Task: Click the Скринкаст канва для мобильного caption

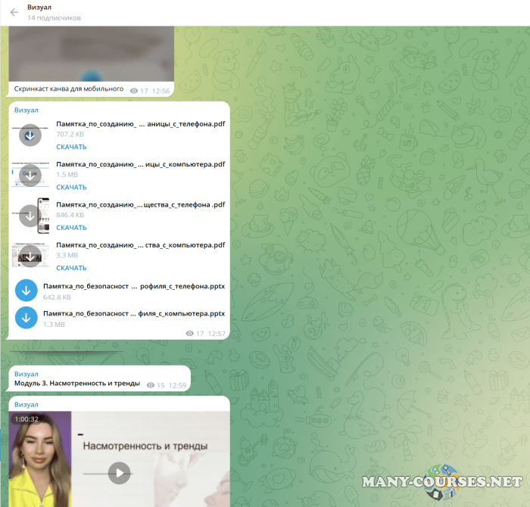Action: [x=68, y=89]
